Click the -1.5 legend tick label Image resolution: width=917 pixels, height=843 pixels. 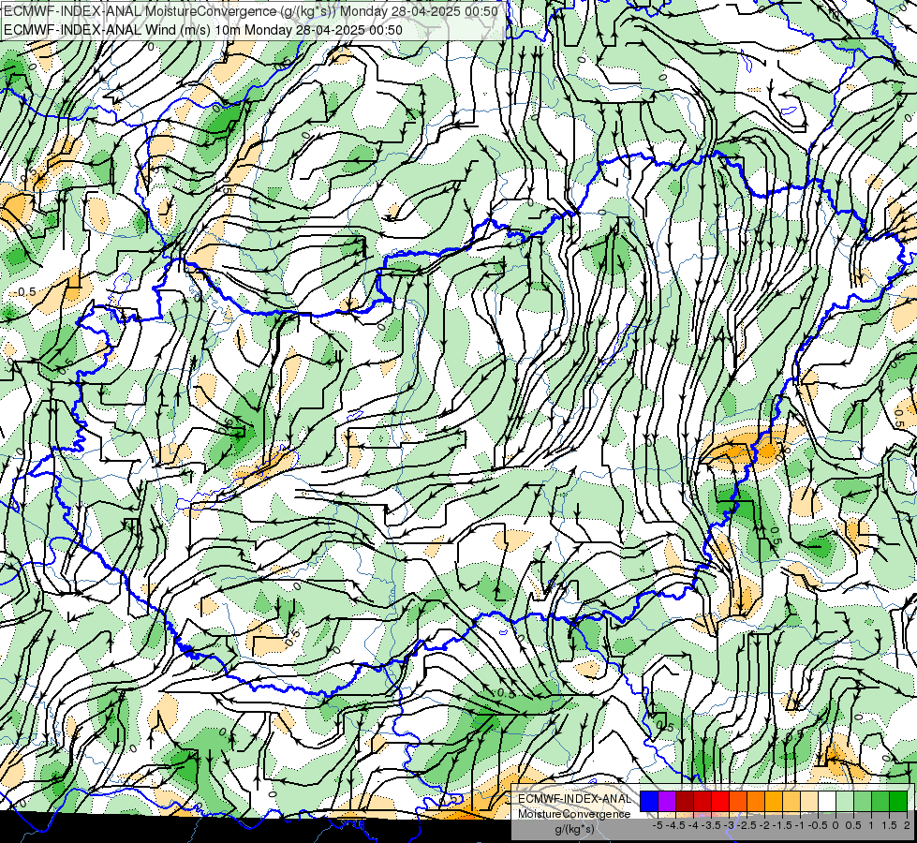click(782, 825)
